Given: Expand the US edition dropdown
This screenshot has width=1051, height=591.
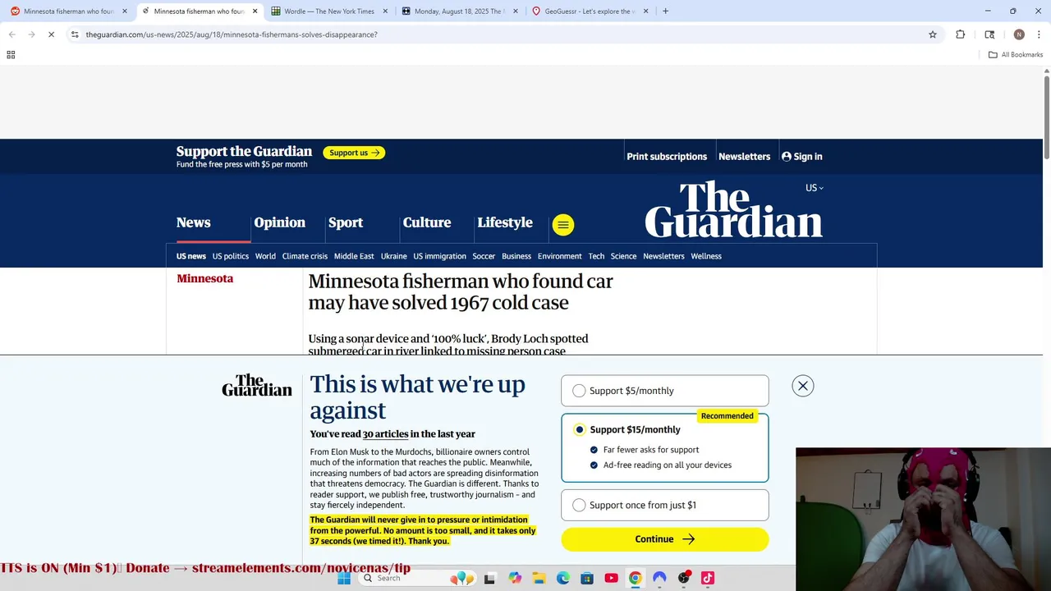Looking at the screenshot, I should [814, 188].
